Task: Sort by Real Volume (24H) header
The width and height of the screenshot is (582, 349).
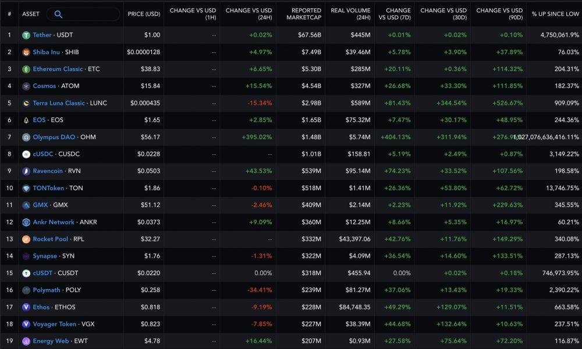Action: 350,14
